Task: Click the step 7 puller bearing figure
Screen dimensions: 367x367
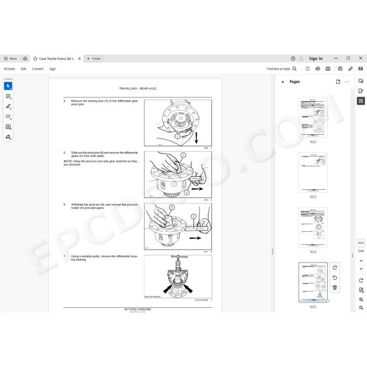Action: click(x=178, y=277)
